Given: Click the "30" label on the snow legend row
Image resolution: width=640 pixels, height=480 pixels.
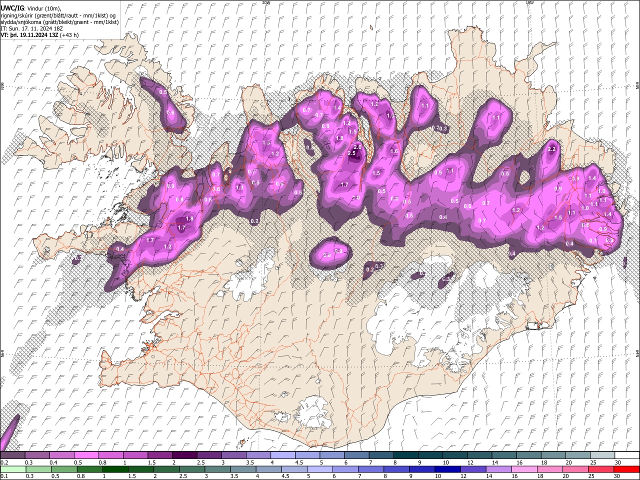Looking at the screenshot, I should pos(618,462).
